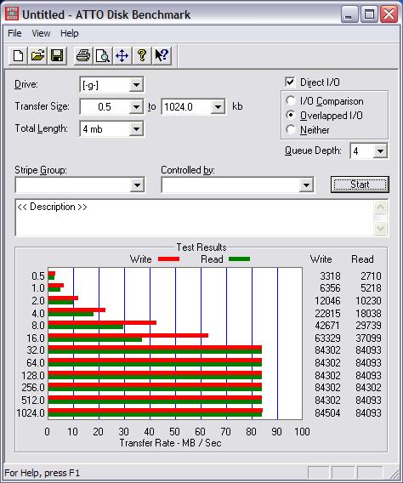The width and height of the screenshot is (403, 483).
Task: Click the Open folder toolbar icon
Action: click(x=37, y=56)
